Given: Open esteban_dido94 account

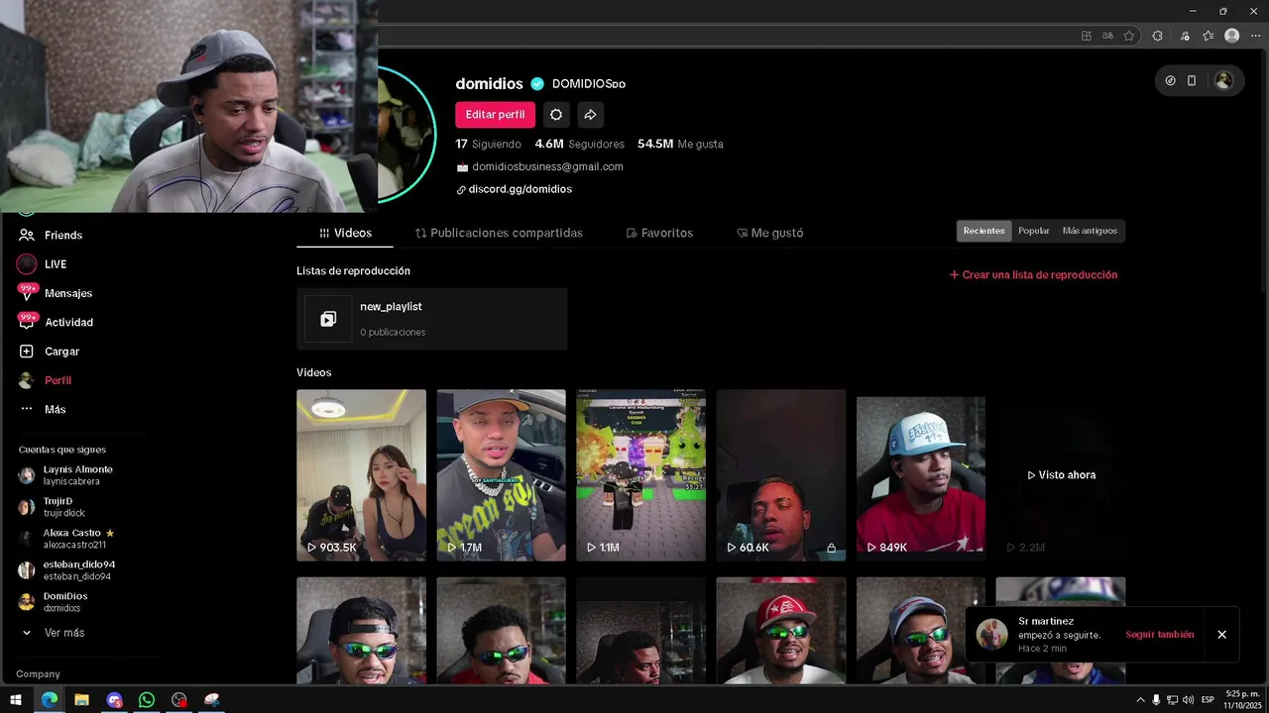Looking at the screenshot, I should [x=66, y=570].
